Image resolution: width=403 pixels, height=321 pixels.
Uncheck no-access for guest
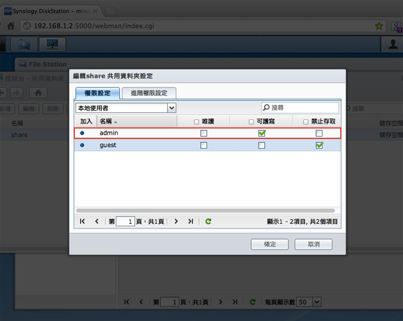(319, 145)
